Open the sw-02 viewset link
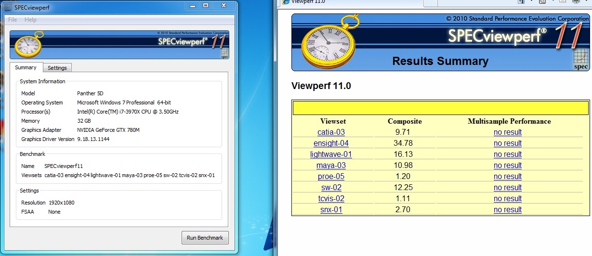This screenshot has width=592, height=256. (331, 188)
